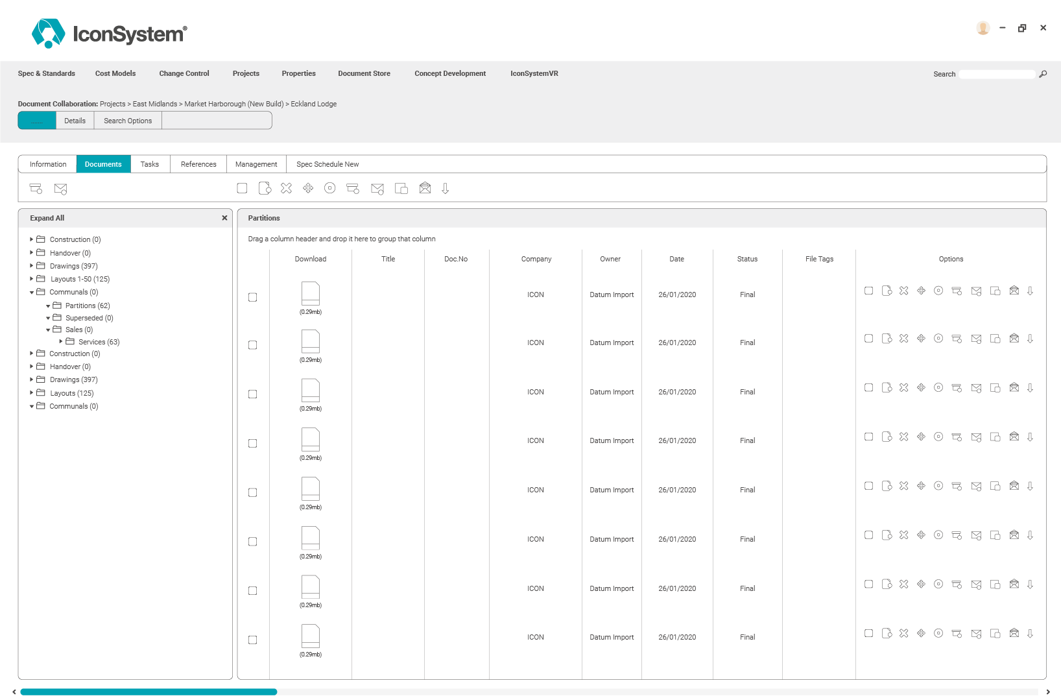
Task: Click the horizontal scrollbar thumb at the bottom
Action: pyautogui.click(x=149, y=692)
